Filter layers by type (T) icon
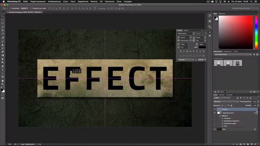This screenshot has height=146, width=260. click(x=244, y=98)
